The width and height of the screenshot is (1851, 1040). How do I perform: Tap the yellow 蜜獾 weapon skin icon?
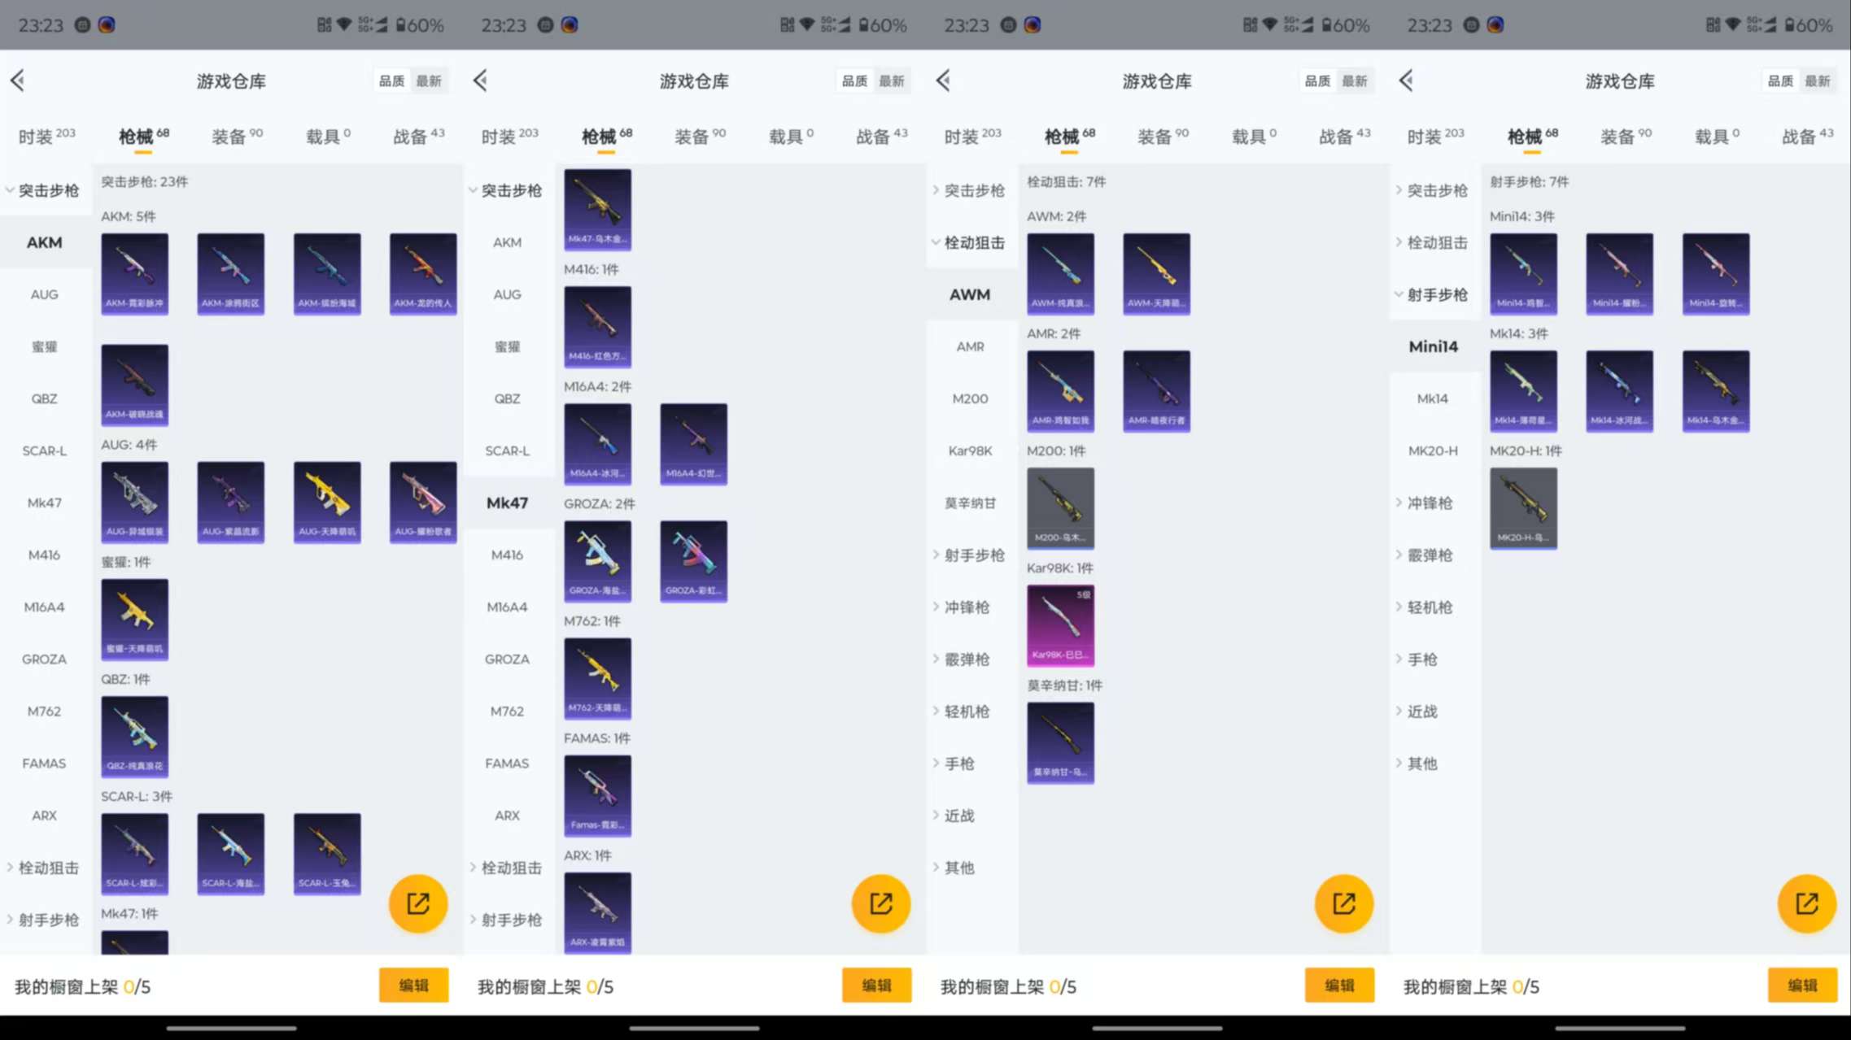click(135, 619)
